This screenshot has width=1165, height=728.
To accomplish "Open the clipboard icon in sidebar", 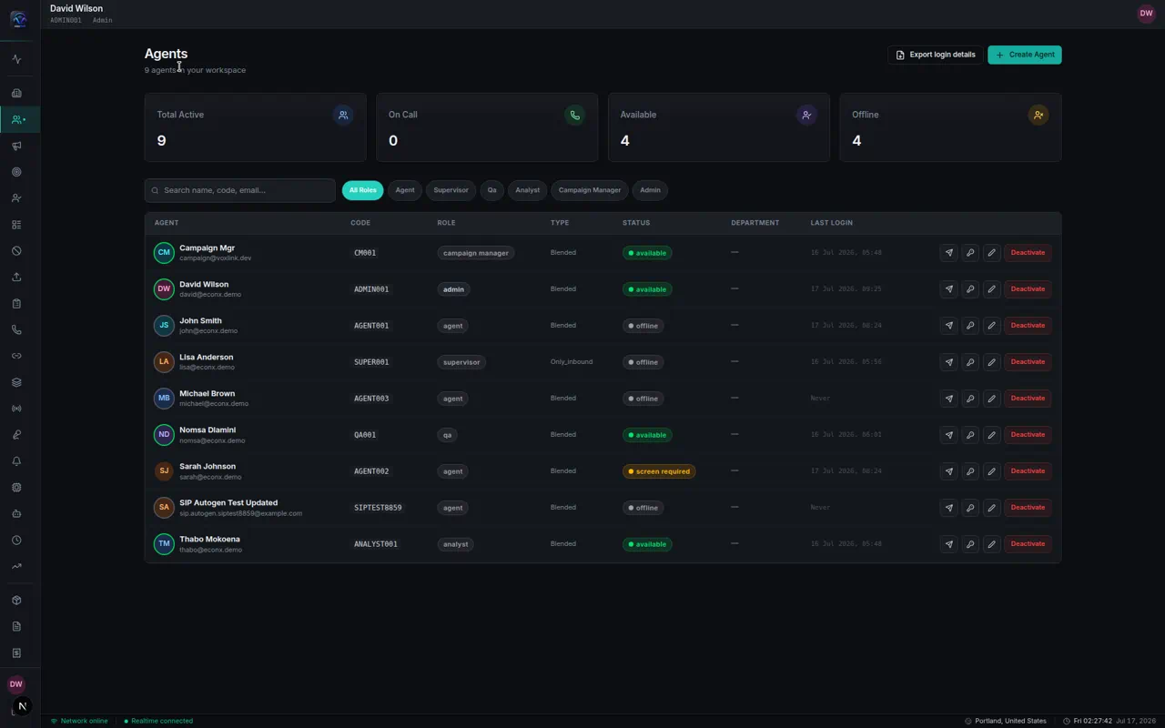I will (x=16, y=304).
